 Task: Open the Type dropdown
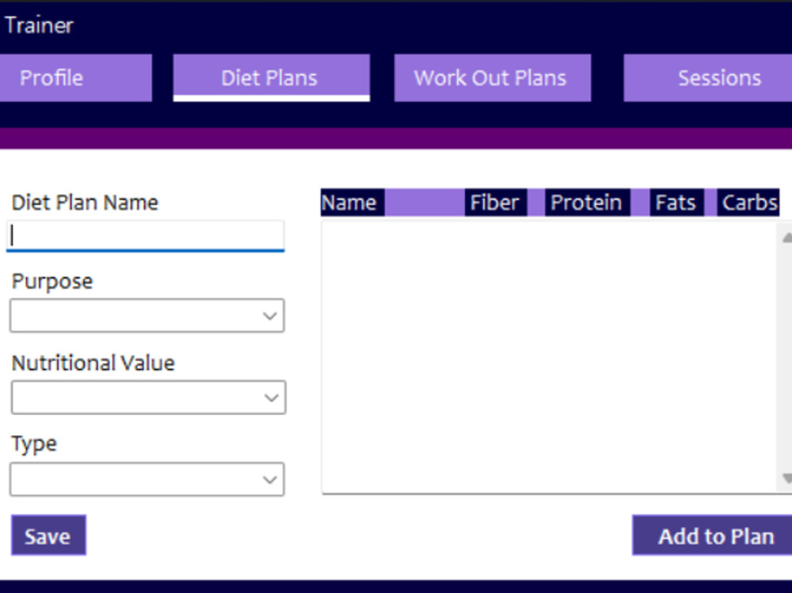click(147, 479)
